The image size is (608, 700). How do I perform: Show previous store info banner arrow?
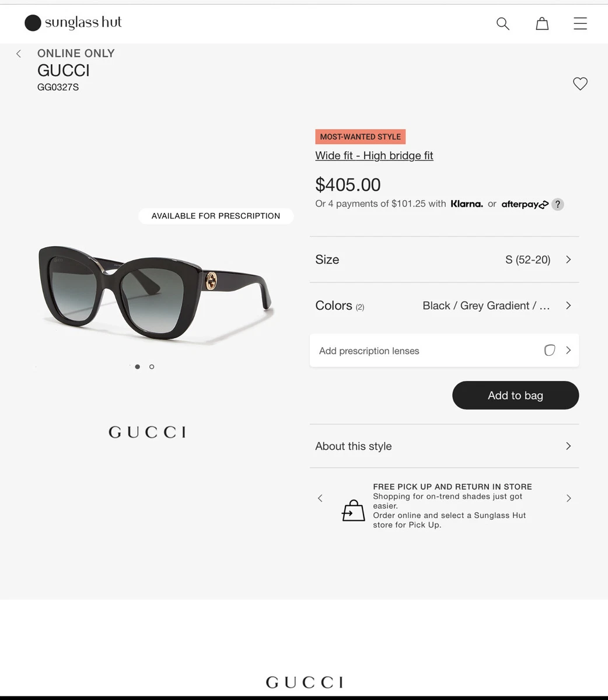point(320,498)
